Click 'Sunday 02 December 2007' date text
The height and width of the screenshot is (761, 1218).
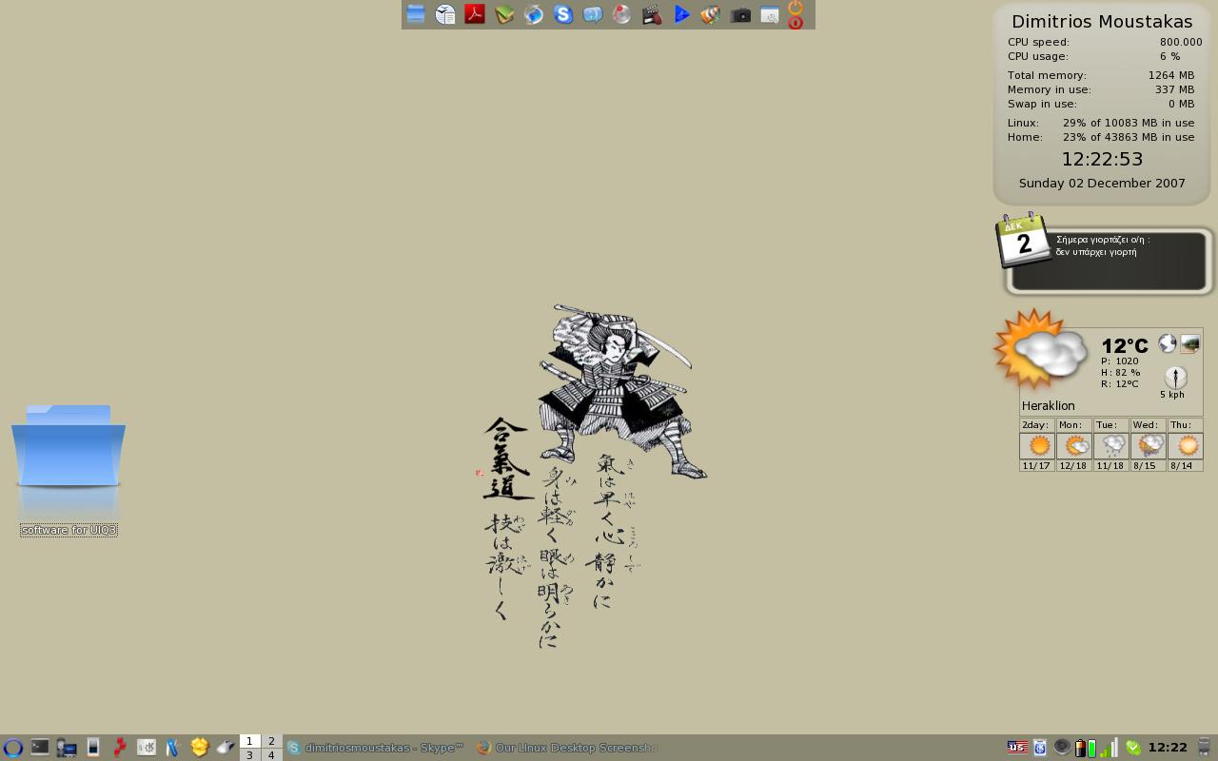click(1102, 184)
